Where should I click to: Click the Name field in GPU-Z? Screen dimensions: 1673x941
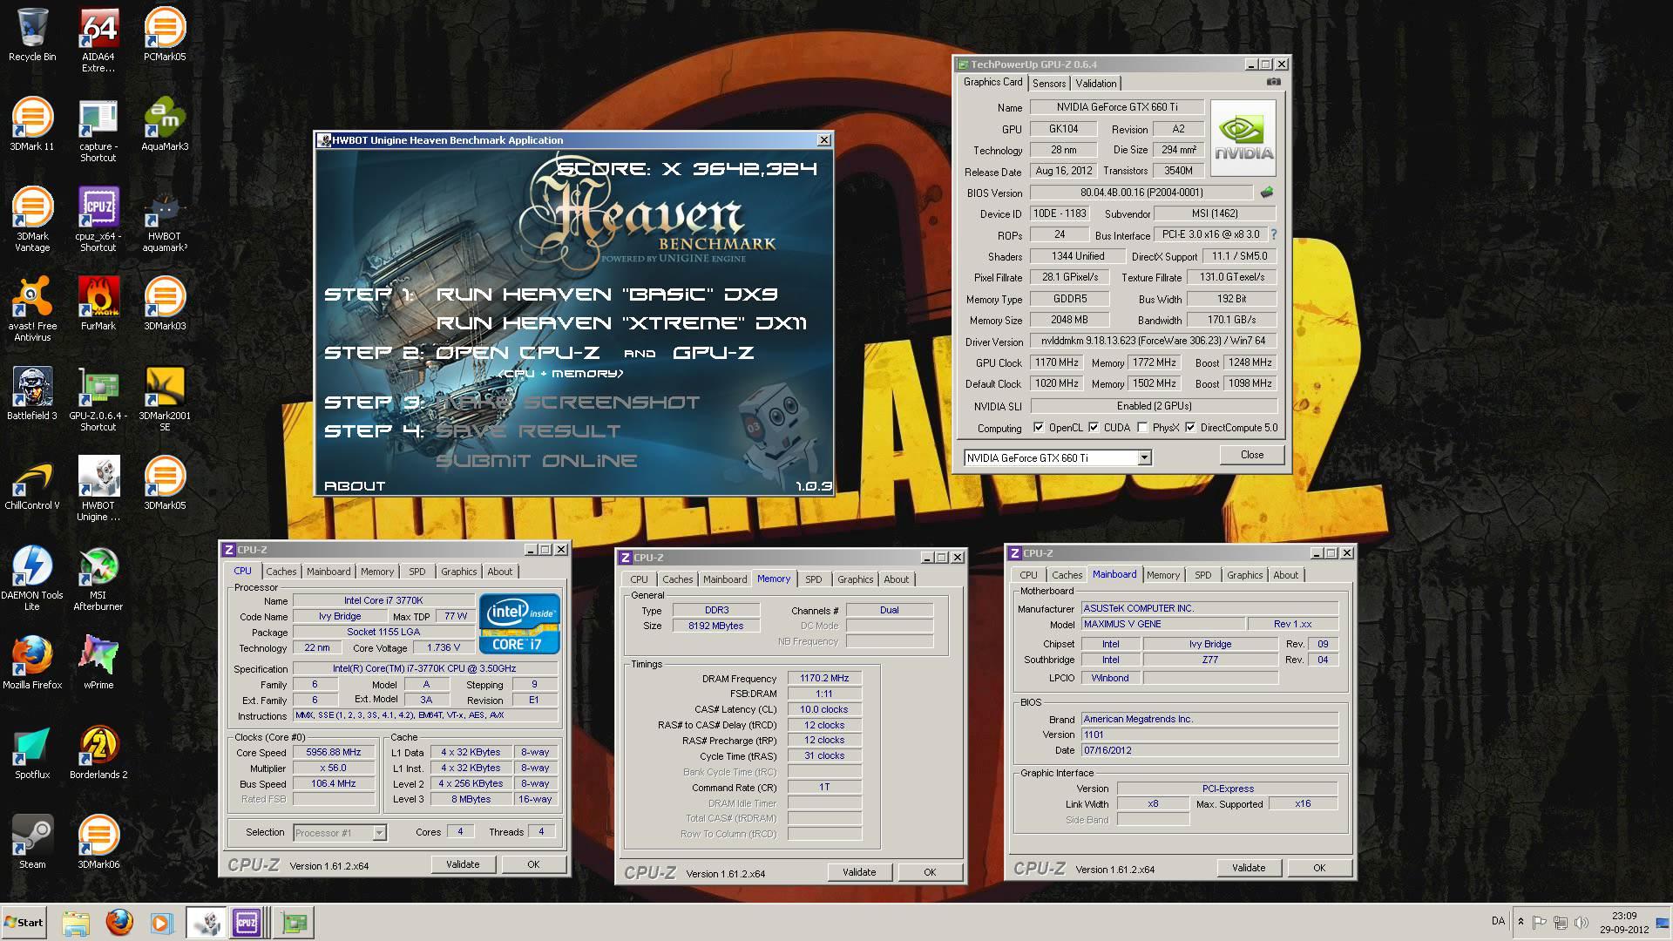(1117, 107)
